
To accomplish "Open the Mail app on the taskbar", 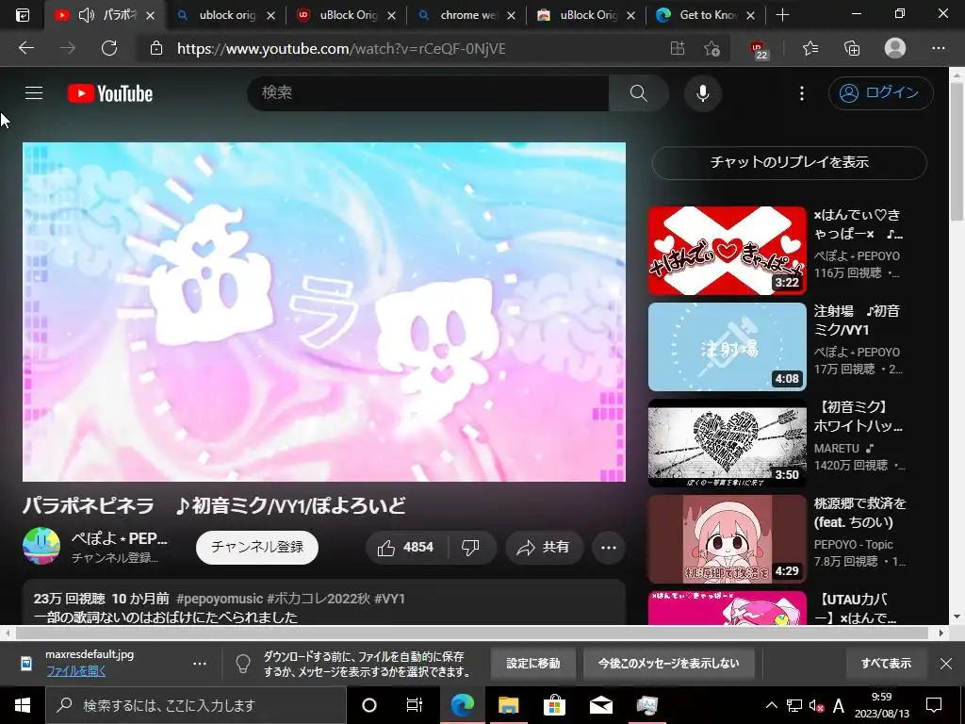I will 600,705.
